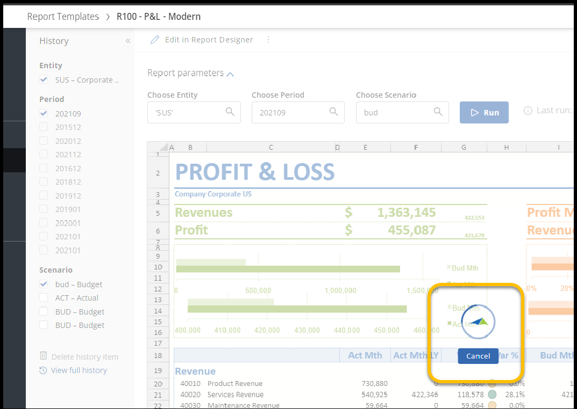The height and width of the screenshot is (409, 577).
Task: Select the R100 - P&L - Modern breadcrumb
Action: (x=159, y=17)
